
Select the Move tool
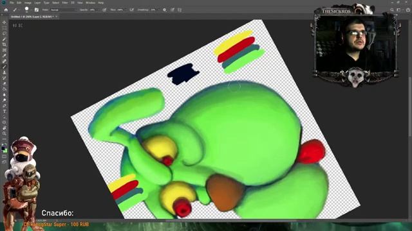(x=5, y=22)
